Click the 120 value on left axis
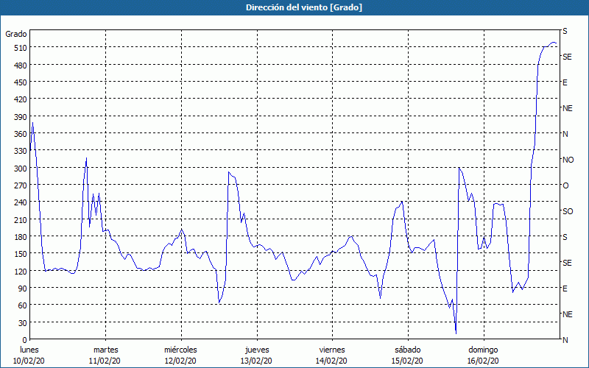 pos(20,271)
